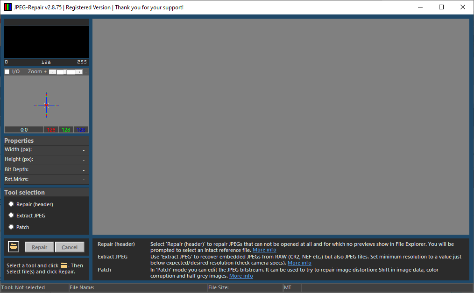Click the histogram 128 scale label
Image resolution: width=474 pixels, height=293 pixels.
coord(46,62)
